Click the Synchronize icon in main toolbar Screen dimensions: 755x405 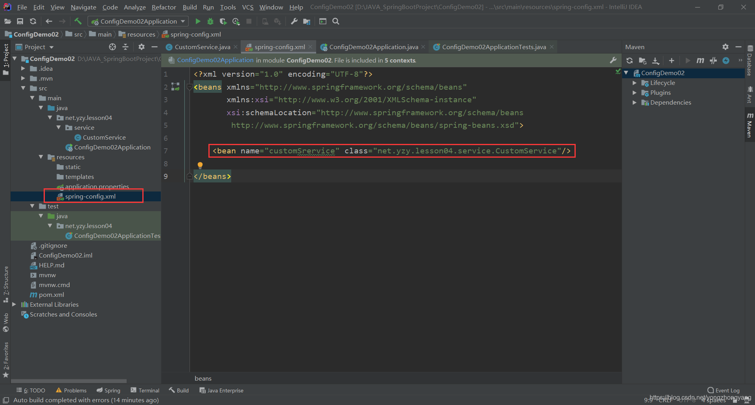(x=33, y=21)
